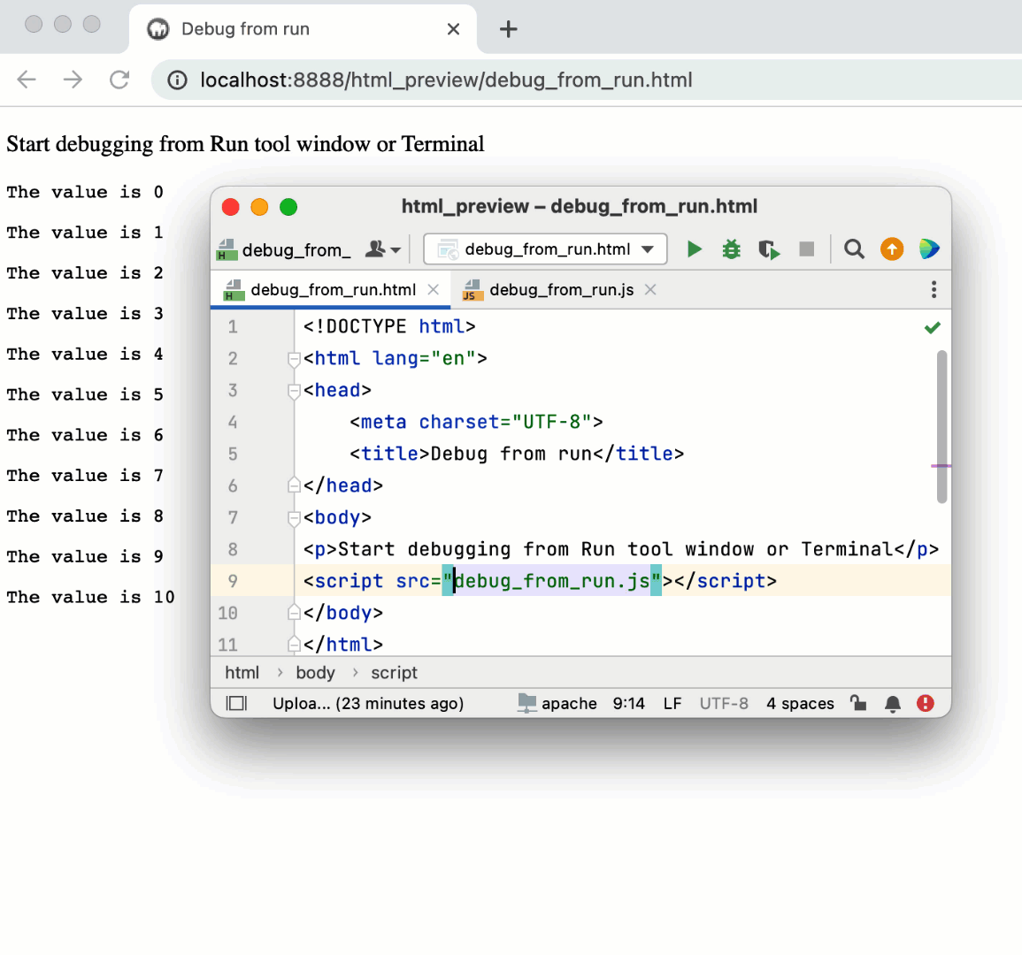Select script in the breadcrumbs bar
The width and height of the screenshot is (1022, 955).
(393, 672)
